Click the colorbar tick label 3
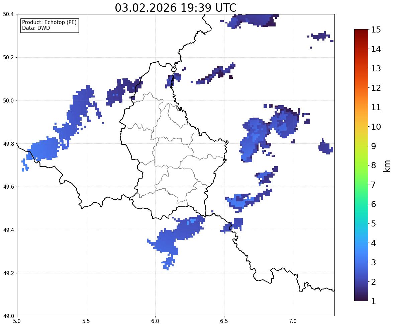 (x=373, y=262)
